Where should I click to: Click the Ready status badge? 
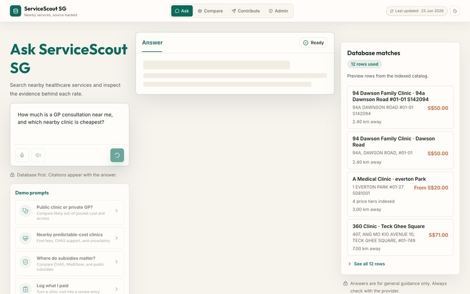pyautogui.click(x=313, y=43)
